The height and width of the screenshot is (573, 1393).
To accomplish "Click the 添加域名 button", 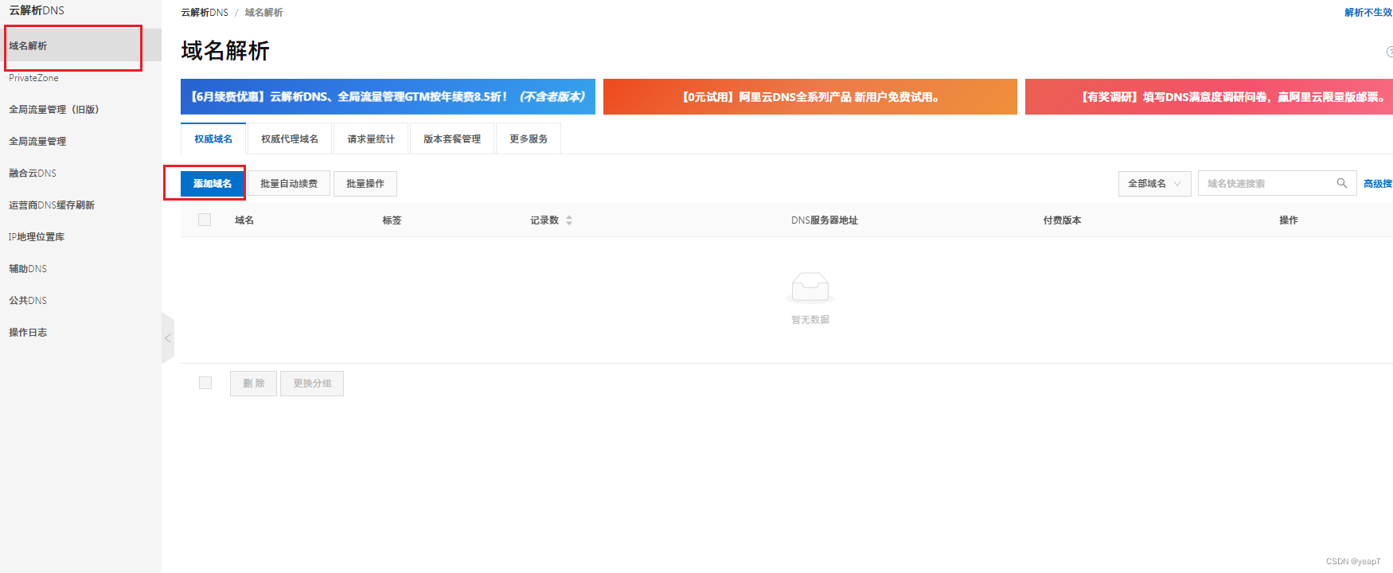I will click(213, 183).
